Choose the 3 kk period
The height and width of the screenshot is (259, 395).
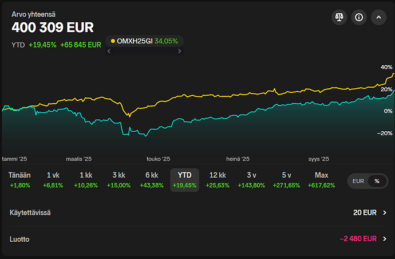pyautogui.click(x=118, y=180)
